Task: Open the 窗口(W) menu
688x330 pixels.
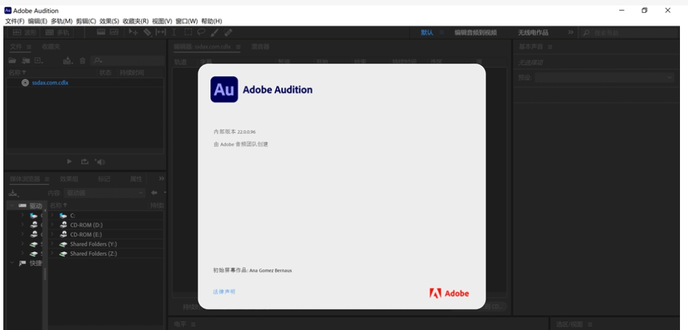Action: [187, 21]
